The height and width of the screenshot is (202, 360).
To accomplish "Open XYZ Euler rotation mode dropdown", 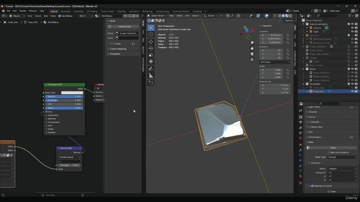I will coord(275,62).
